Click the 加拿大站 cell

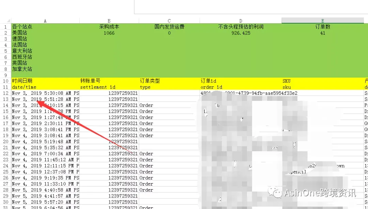[x=45, y=69]
